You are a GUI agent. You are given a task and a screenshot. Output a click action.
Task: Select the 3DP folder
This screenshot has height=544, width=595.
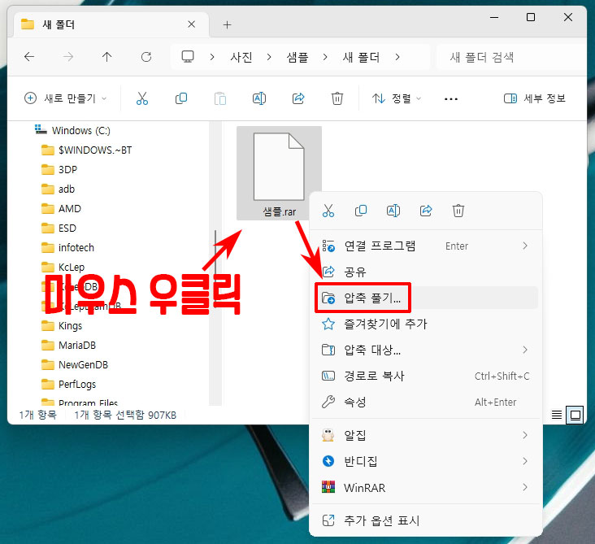[x=59, y=169]
